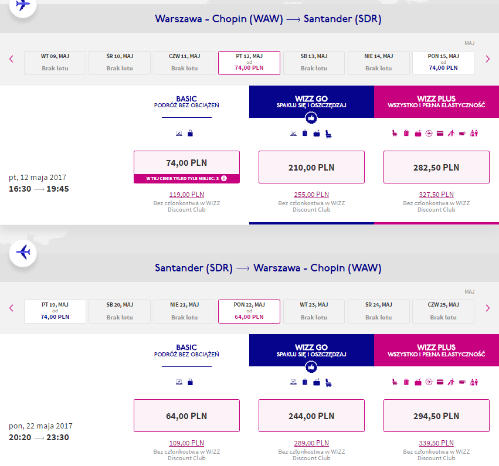Click return time '20:20 → 23:30'
Screen dimensions: 499x466
click(x=39, y=437)
